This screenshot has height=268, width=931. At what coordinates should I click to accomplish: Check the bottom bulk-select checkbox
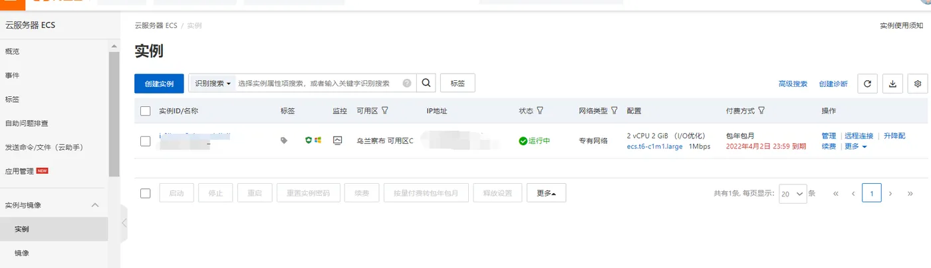[x=146, y=193]
